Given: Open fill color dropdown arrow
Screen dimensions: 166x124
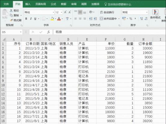Looking at the screenshot, I should coord(55,19).
